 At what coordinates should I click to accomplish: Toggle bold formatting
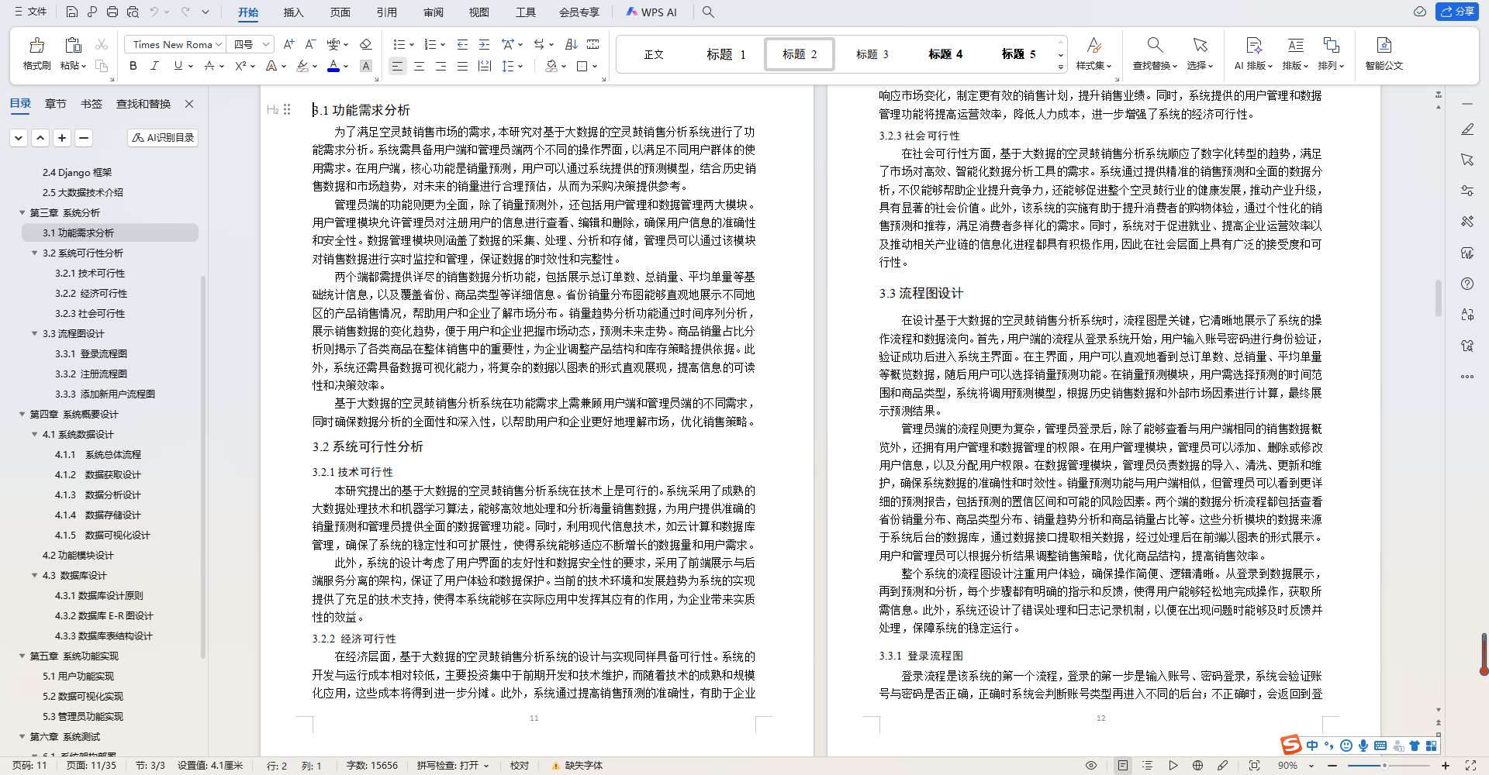133,67
